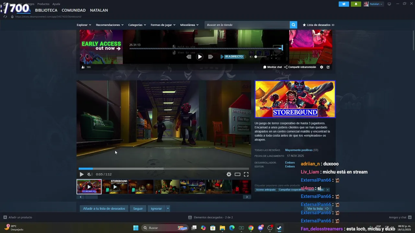
Task: Expand the Categorías dropdown menu
Action: [x=137, y=25]
